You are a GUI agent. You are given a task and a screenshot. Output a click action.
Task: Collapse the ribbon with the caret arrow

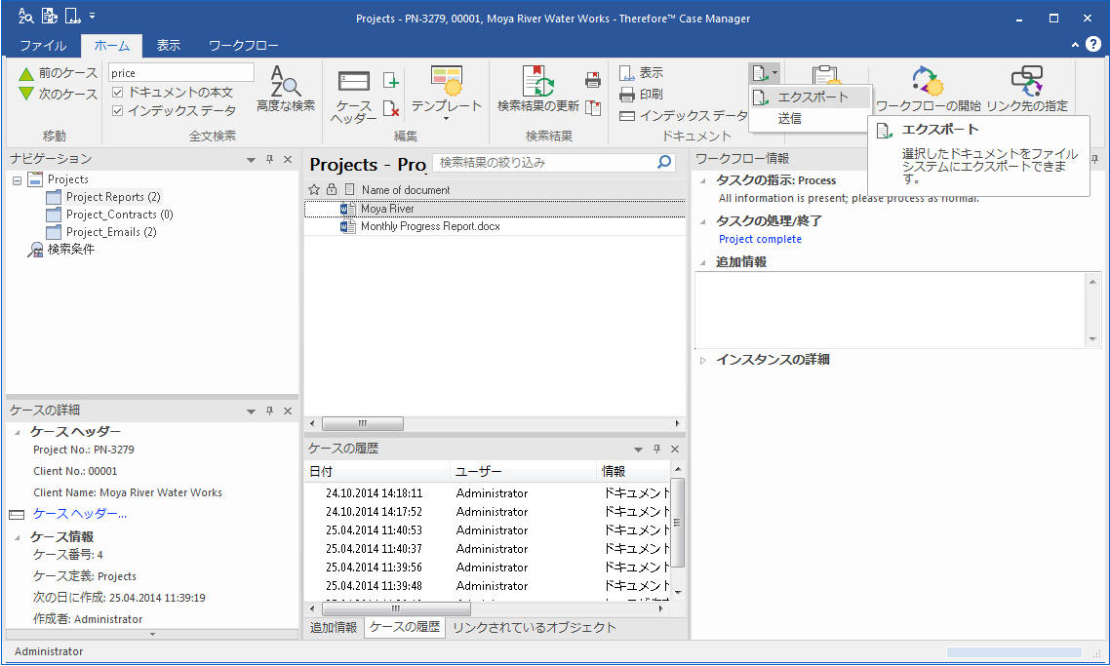[1075, 45]
